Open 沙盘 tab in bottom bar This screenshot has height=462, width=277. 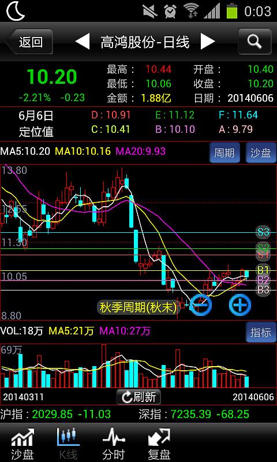click(x=23, y=444)
